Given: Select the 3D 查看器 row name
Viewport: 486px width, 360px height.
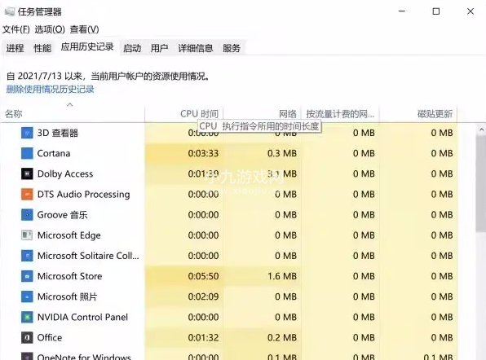Looking at the screenshot, I should 58,133.
